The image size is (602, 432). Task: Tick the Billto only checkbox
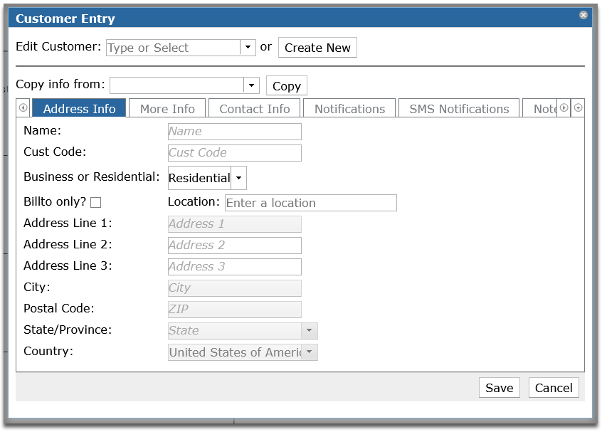[95, 202]
